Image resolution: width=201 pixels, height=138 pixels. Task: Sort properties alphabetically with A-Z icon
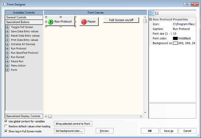click(x=157, y=13)
